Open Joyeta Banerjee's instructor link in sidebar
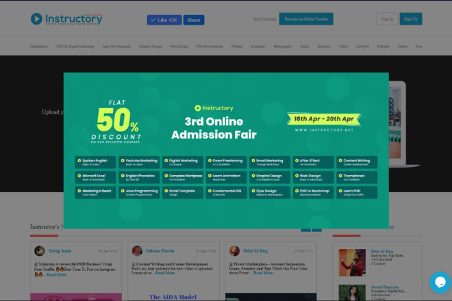Screen dimensions: 452x301 [385, 287]
